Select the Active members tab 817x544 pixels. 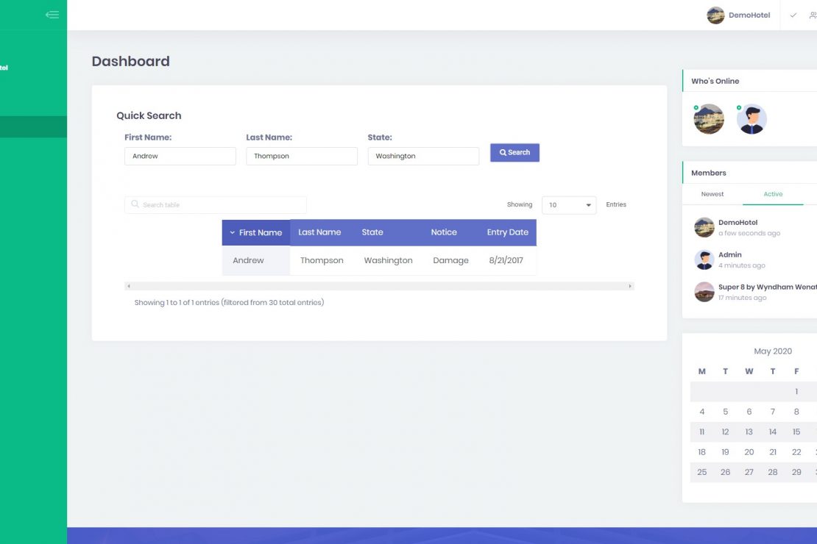click(x=773, y=194)
